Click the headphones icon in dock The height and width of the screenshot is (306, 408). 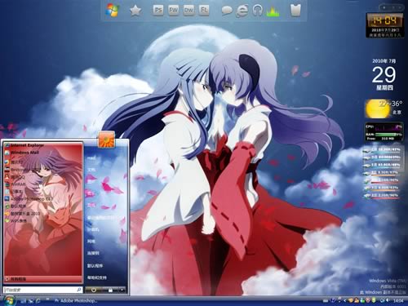pyautogui.click(x=257, y=11)
